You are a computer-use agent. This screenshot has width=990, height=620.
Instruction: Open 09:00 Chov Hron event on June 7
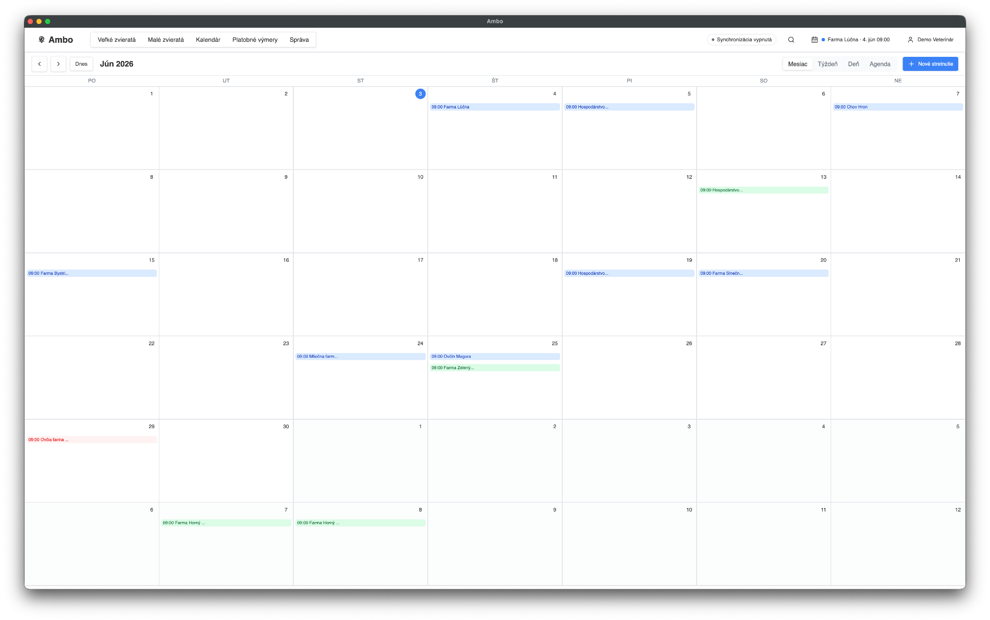[898, 107]
